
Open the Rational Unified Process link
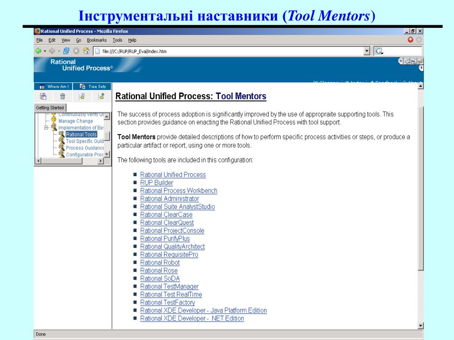point(173,174)
